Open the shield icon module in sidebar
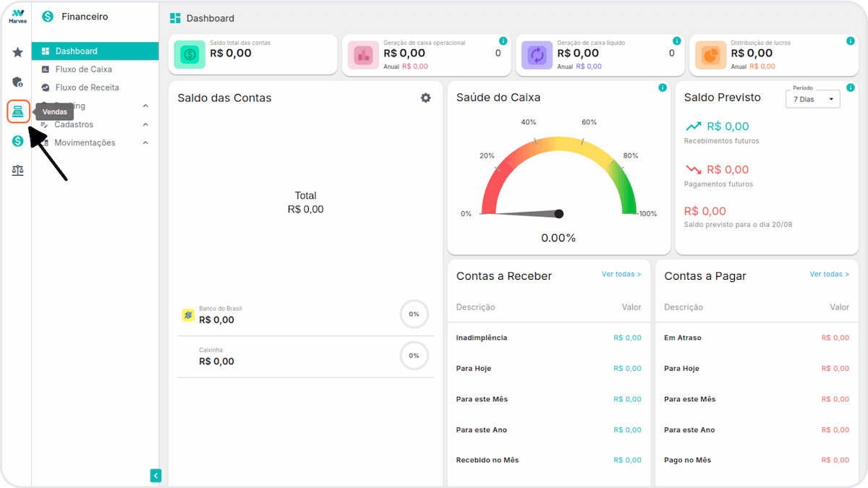The width and height of the screenshot is (868, 488). pos(18,82)
